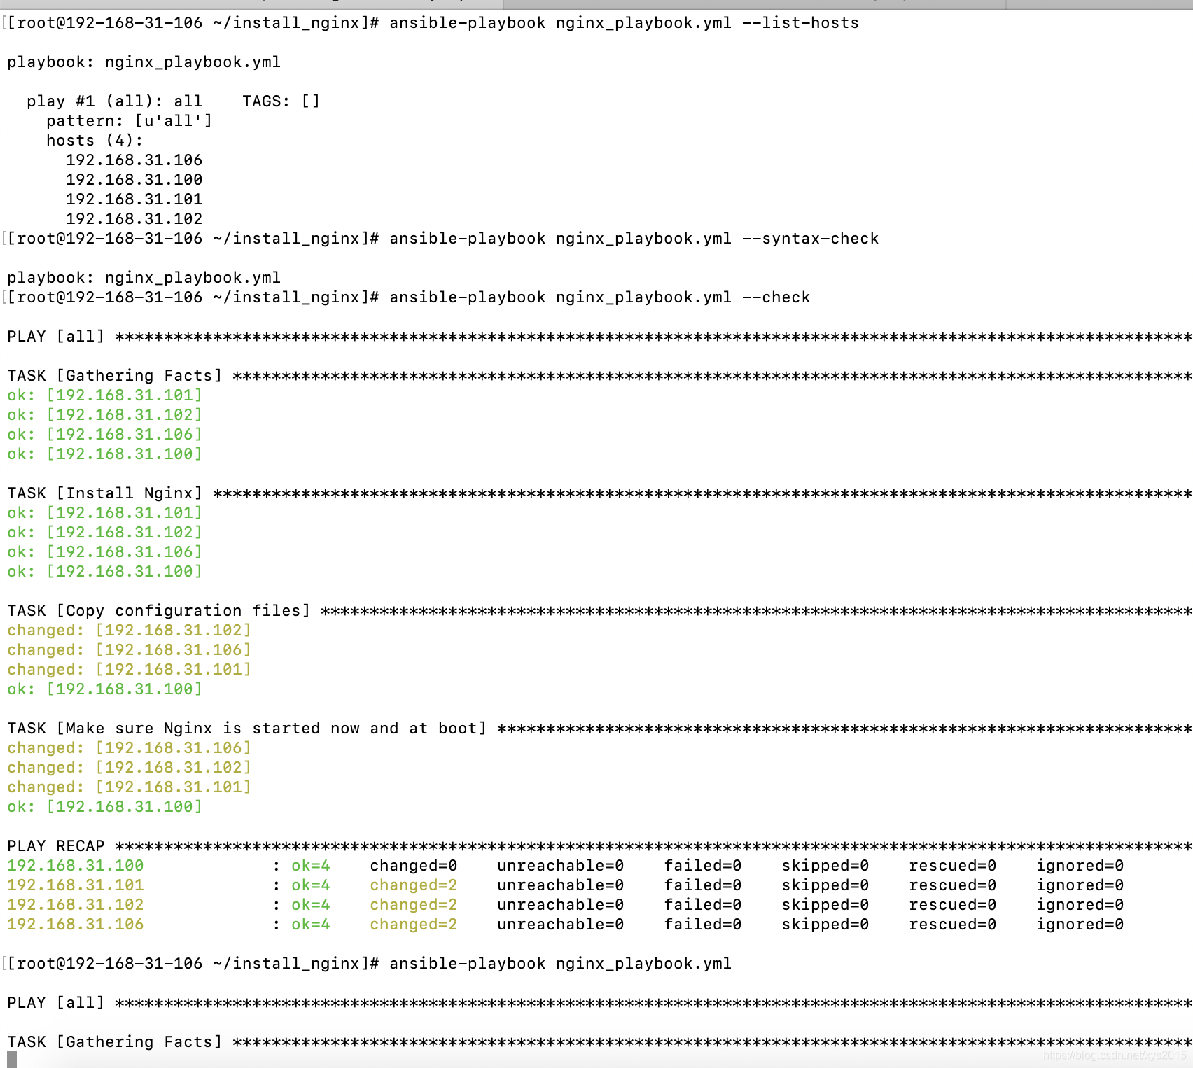Click host 192.168.31.100 in the PLAY RECAP
This screenshot has height=1068, width=1193.
point(75,866)
